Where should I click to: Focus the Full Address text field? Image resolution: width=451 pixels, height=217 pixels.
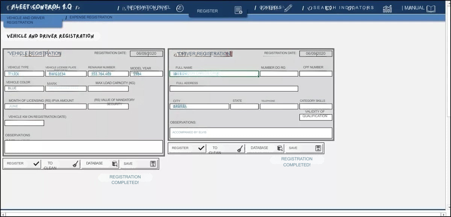233,89
